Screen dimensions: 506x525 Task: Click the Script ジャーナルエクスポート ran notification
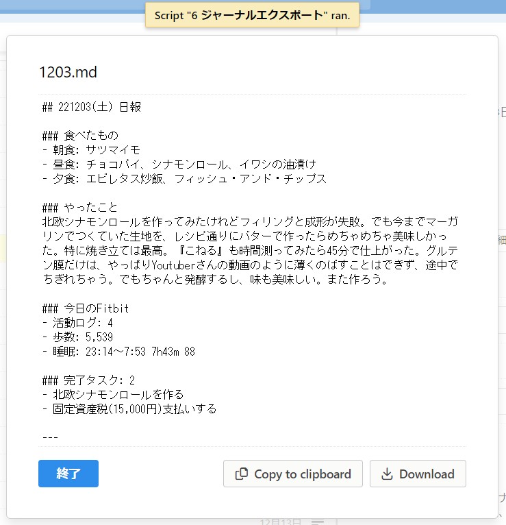coord(252,15)
